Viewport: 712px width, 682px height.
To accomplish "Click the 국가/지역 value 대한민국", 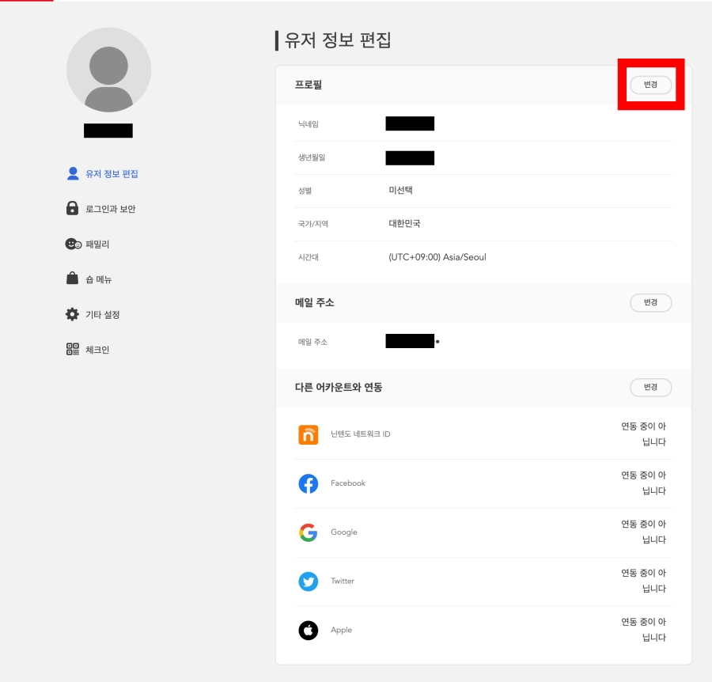I will (x=404, y=224).
